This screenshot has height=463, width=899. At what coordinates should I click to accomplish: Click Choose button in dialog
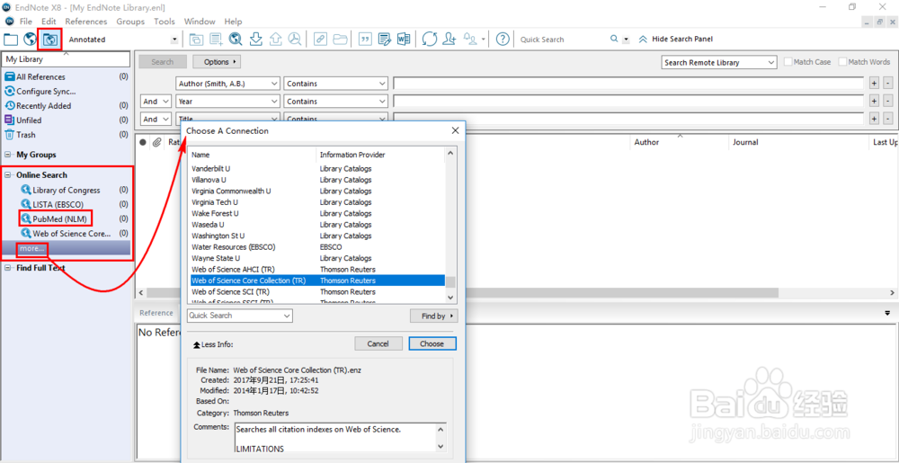pos(432,343)
